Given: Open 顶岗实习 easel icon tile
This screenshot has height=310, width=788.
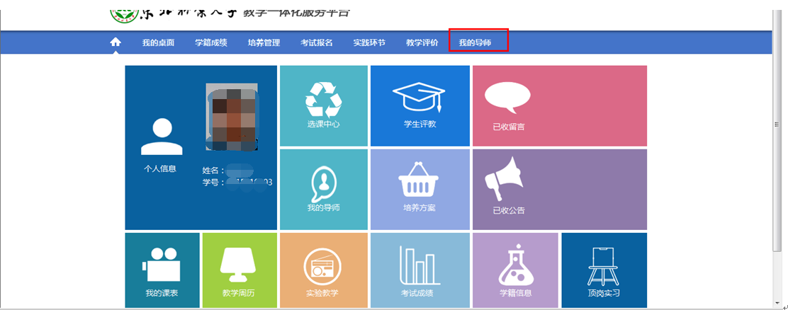Looking at the screenshot, I should 603,270.
